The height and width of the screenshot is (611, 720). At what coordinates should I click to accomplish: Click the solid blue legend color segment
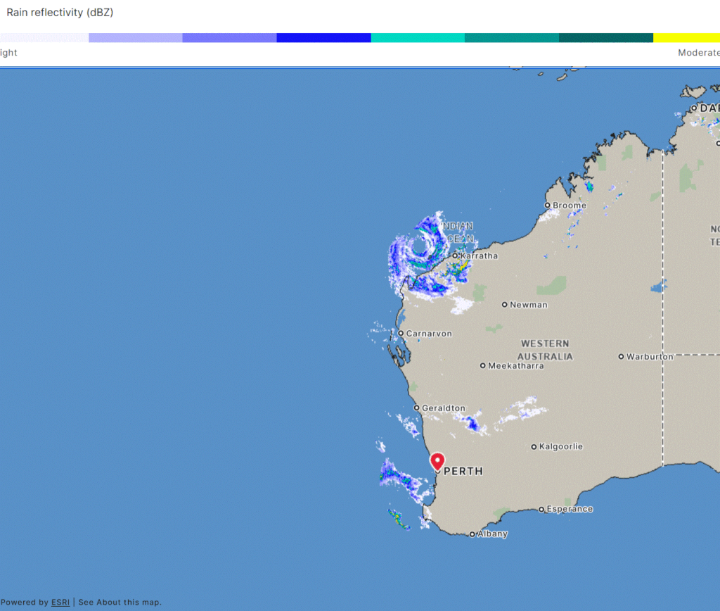(323, 37)
